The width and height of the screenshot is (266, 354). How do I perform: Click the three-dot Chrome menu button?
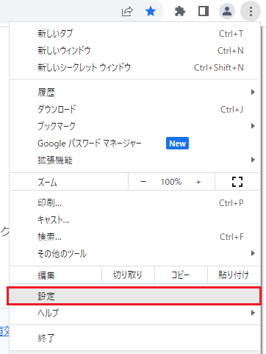251,11
